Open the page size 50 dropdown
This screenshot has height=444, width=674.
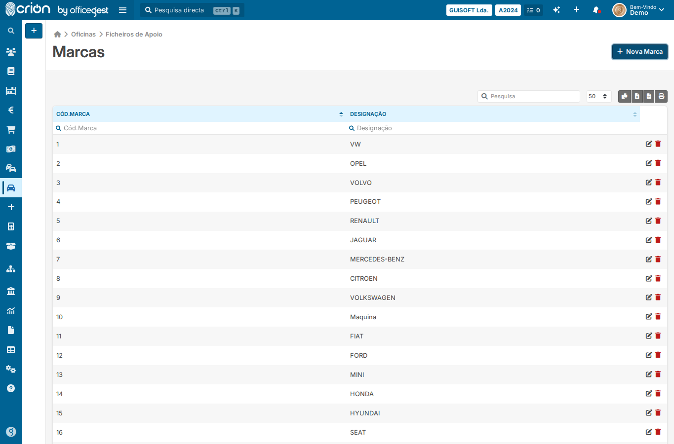pos(599,96)
